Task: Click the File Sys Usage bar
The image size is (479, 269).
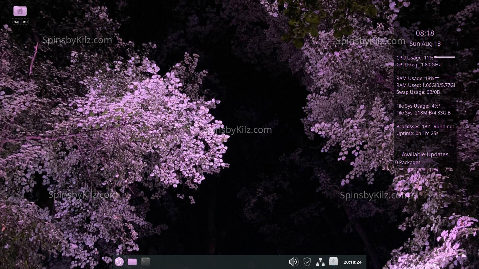Action: pyautogui.click(x=447, y=105)
